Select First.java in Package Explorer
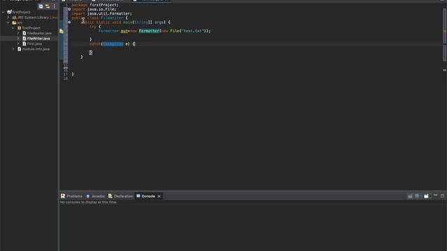447x251 pixels. (x=34, y=44)
